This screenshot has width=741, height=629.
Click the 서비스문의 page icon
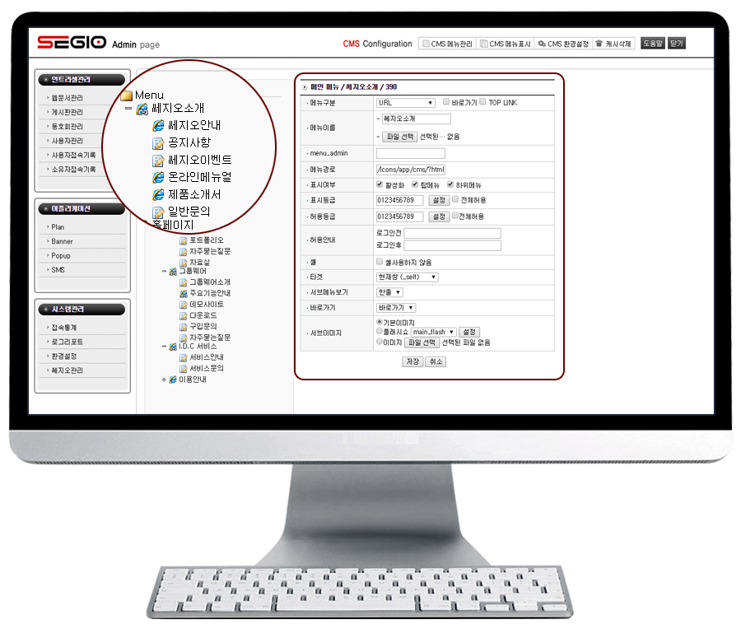tap(184, 369)
